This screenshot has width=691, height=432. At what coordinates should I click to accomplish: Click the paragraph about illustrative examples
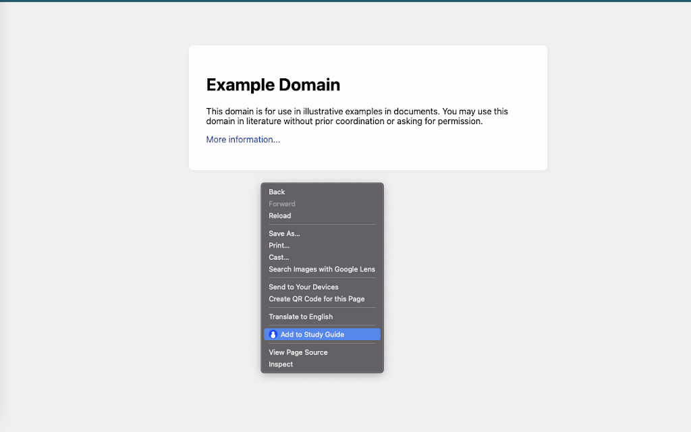tap(357, 116)
